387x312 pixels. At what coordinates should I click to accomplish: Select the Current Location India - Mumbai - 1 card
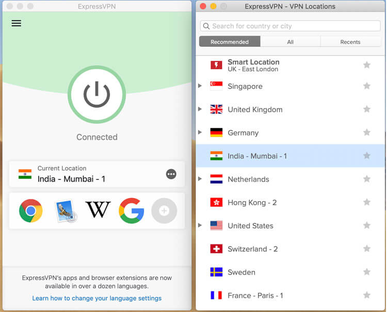97,174
